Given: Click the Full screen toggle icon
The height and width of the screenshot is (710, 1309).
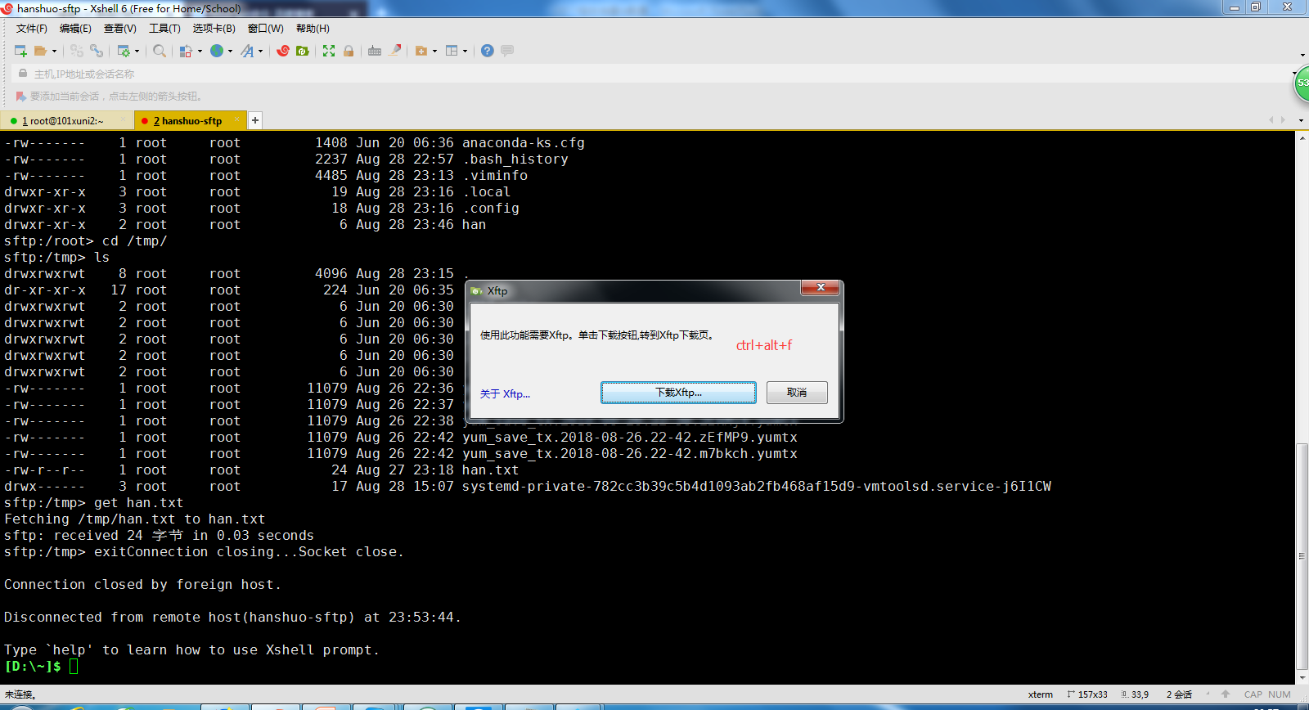Looking at the screenshot, I should point(329,51).
